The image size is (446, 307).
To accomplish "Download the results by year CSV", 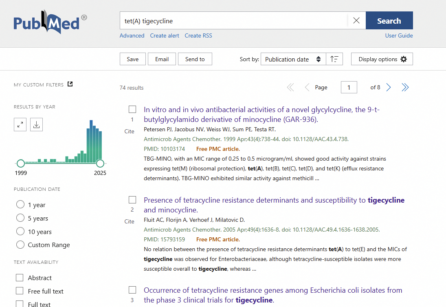I will (36, 124).
